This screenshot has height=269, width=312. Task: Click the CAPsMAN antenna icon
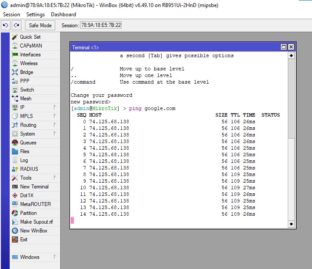(x=15, y=46)
